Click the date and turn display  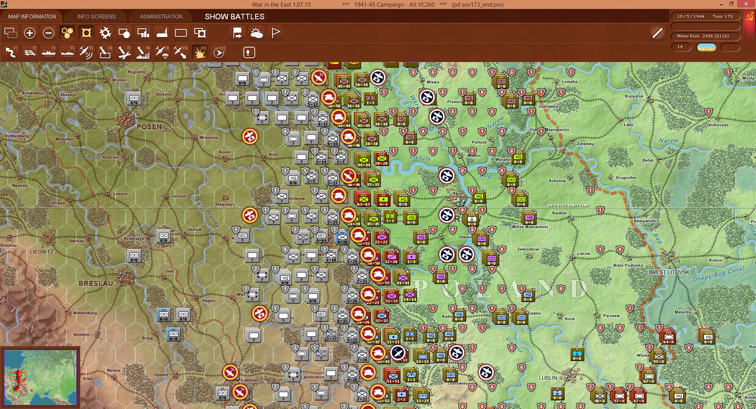pyautogui.click(x=705, y=16)
